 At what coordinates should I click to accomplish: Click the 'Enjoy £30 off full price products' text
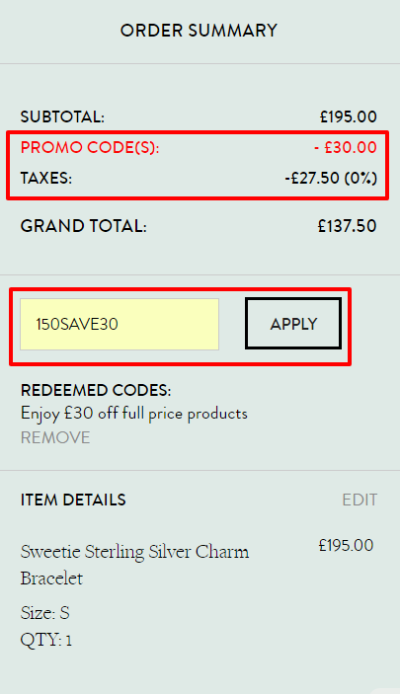[x=133, y=414]
